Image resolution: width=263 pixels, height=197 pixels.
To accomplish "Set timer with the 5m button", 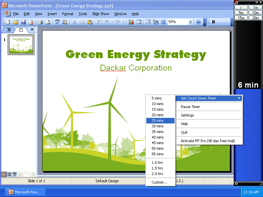I will point(241,12).
